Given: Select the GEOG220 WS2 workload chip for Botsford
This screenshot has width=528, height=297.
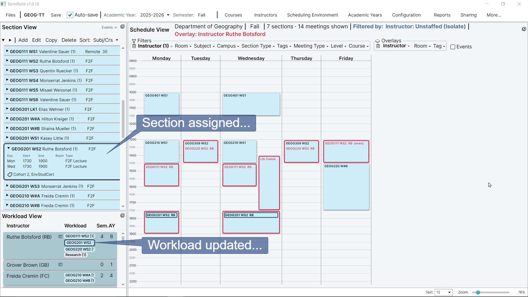Looking at the screenshot, I should click(80, 249).
